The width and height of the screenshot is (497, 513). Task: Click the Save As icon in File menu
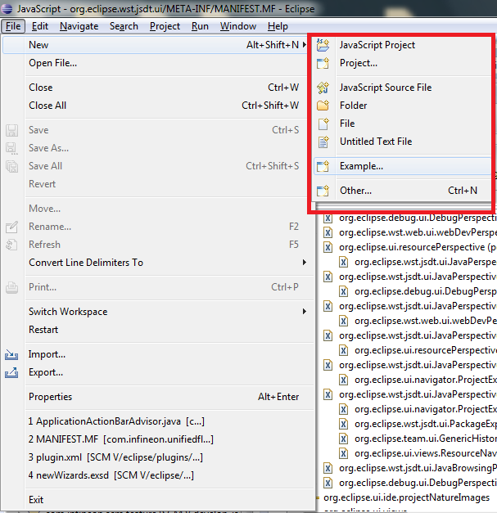(x=11, y=148)
